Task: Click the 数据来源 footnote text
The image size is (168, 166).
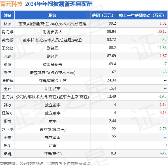Action: pyautogui.click(x=45, y=163)
